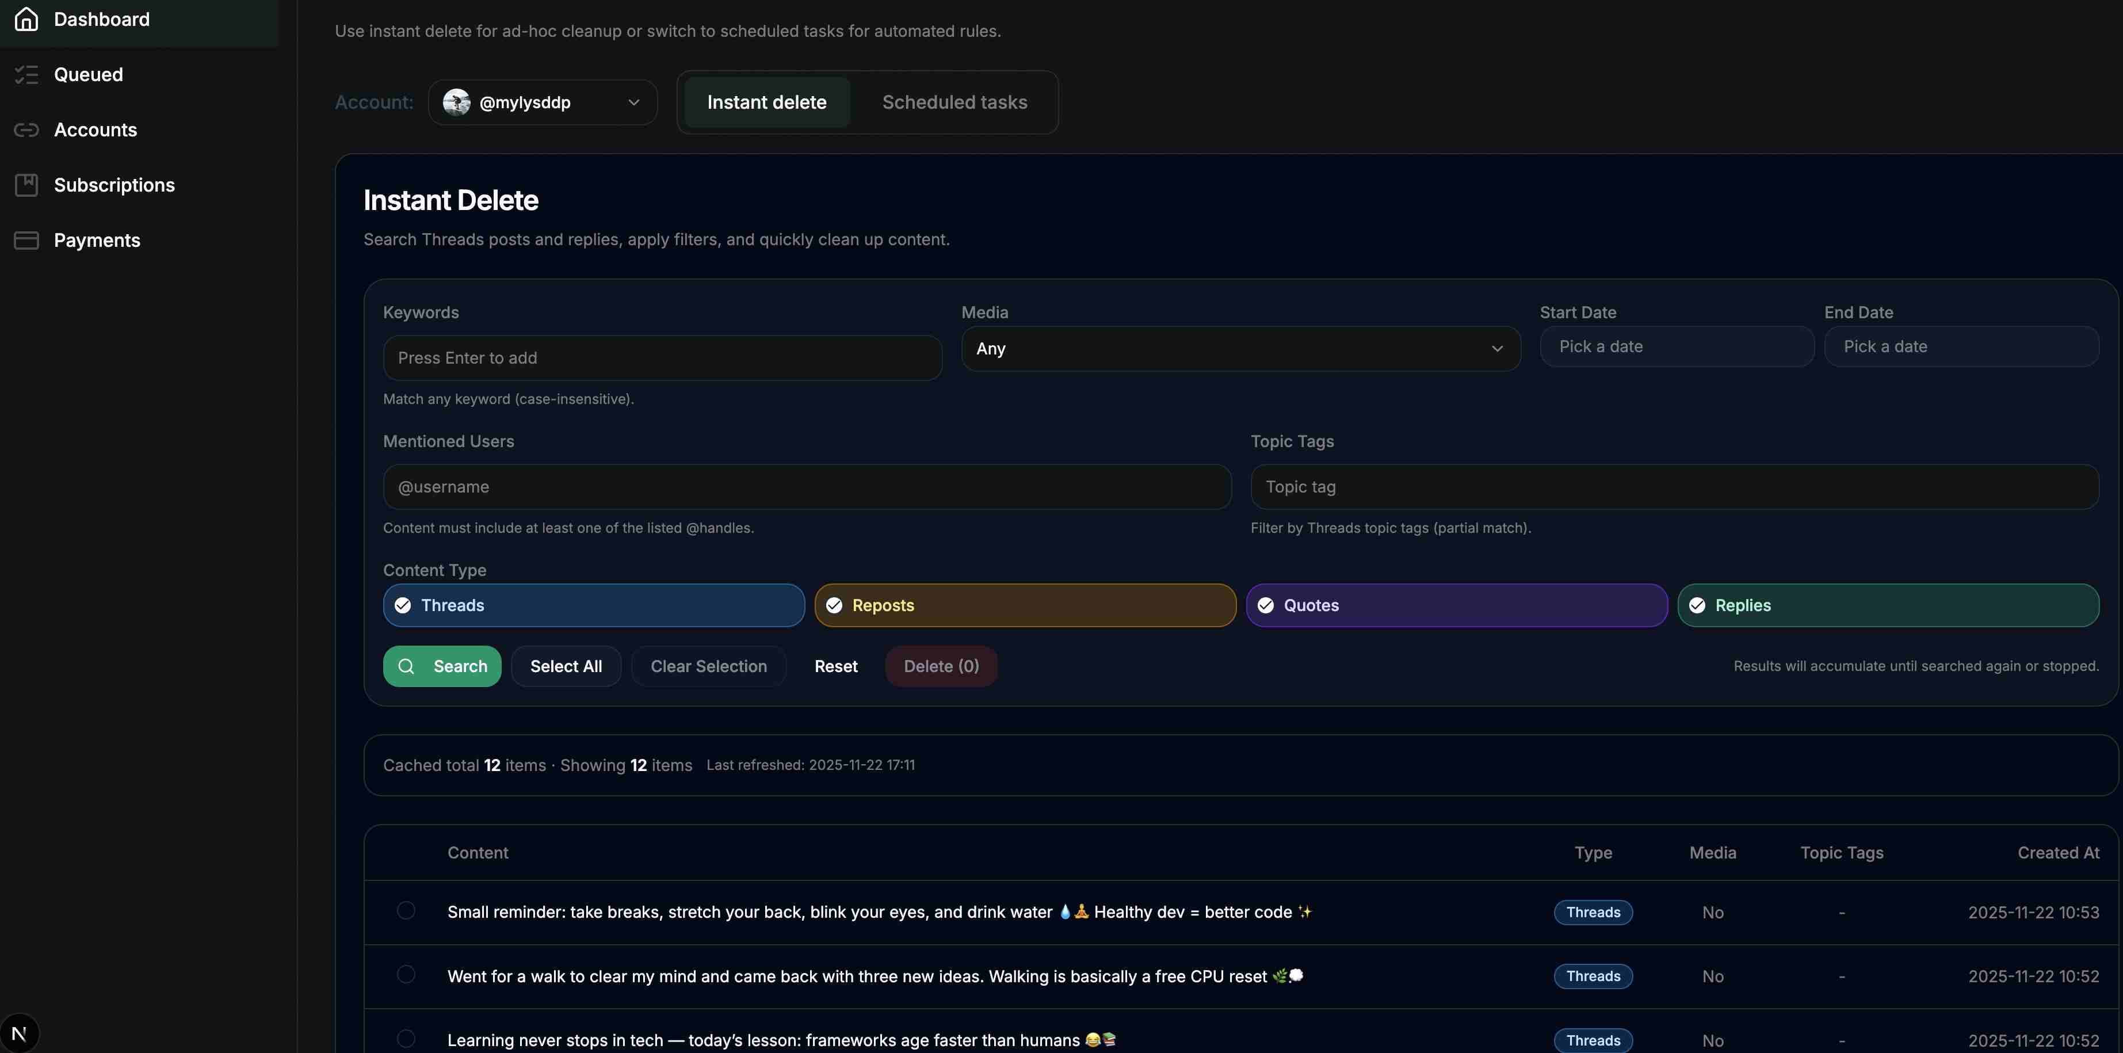The image size is (2123, 1053).
Task: Open the Media Any dropdown
Action: [1240, 349]
